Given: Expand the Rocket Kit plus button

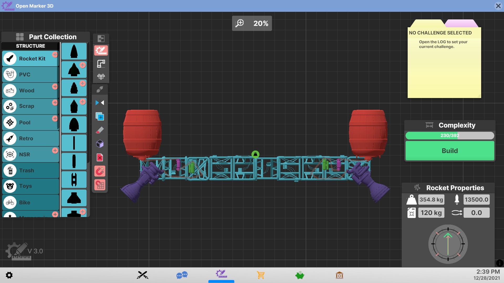Looking at the screenshot, I should tap(55, 55).
